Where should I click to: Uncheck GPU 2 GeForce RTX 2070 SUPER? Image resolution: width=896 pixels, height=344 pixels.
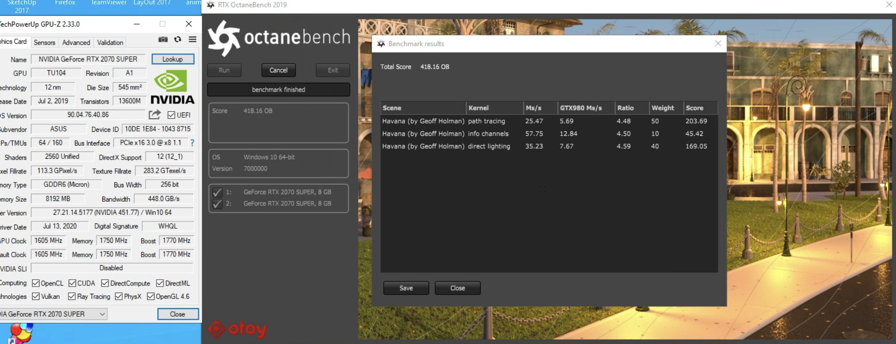pos(217,204)
